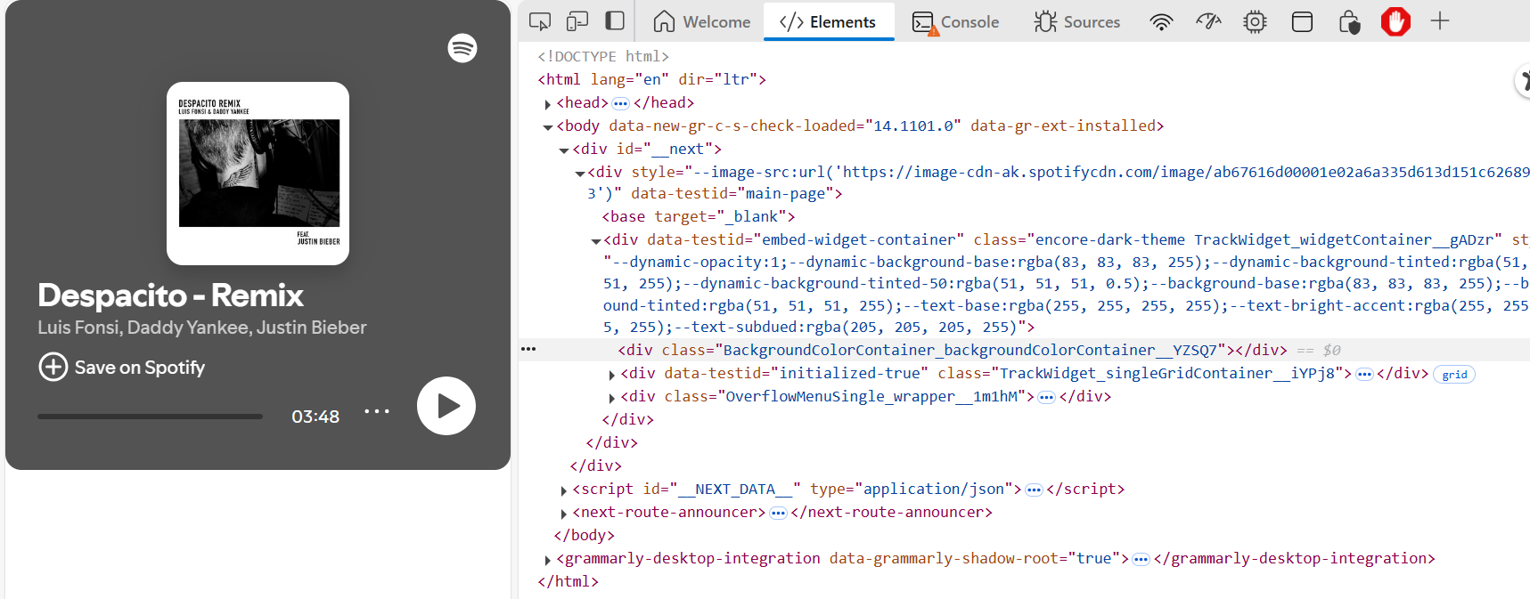Open the Despacito Remix album cover
1530x599 pixels.
point(258,174)
